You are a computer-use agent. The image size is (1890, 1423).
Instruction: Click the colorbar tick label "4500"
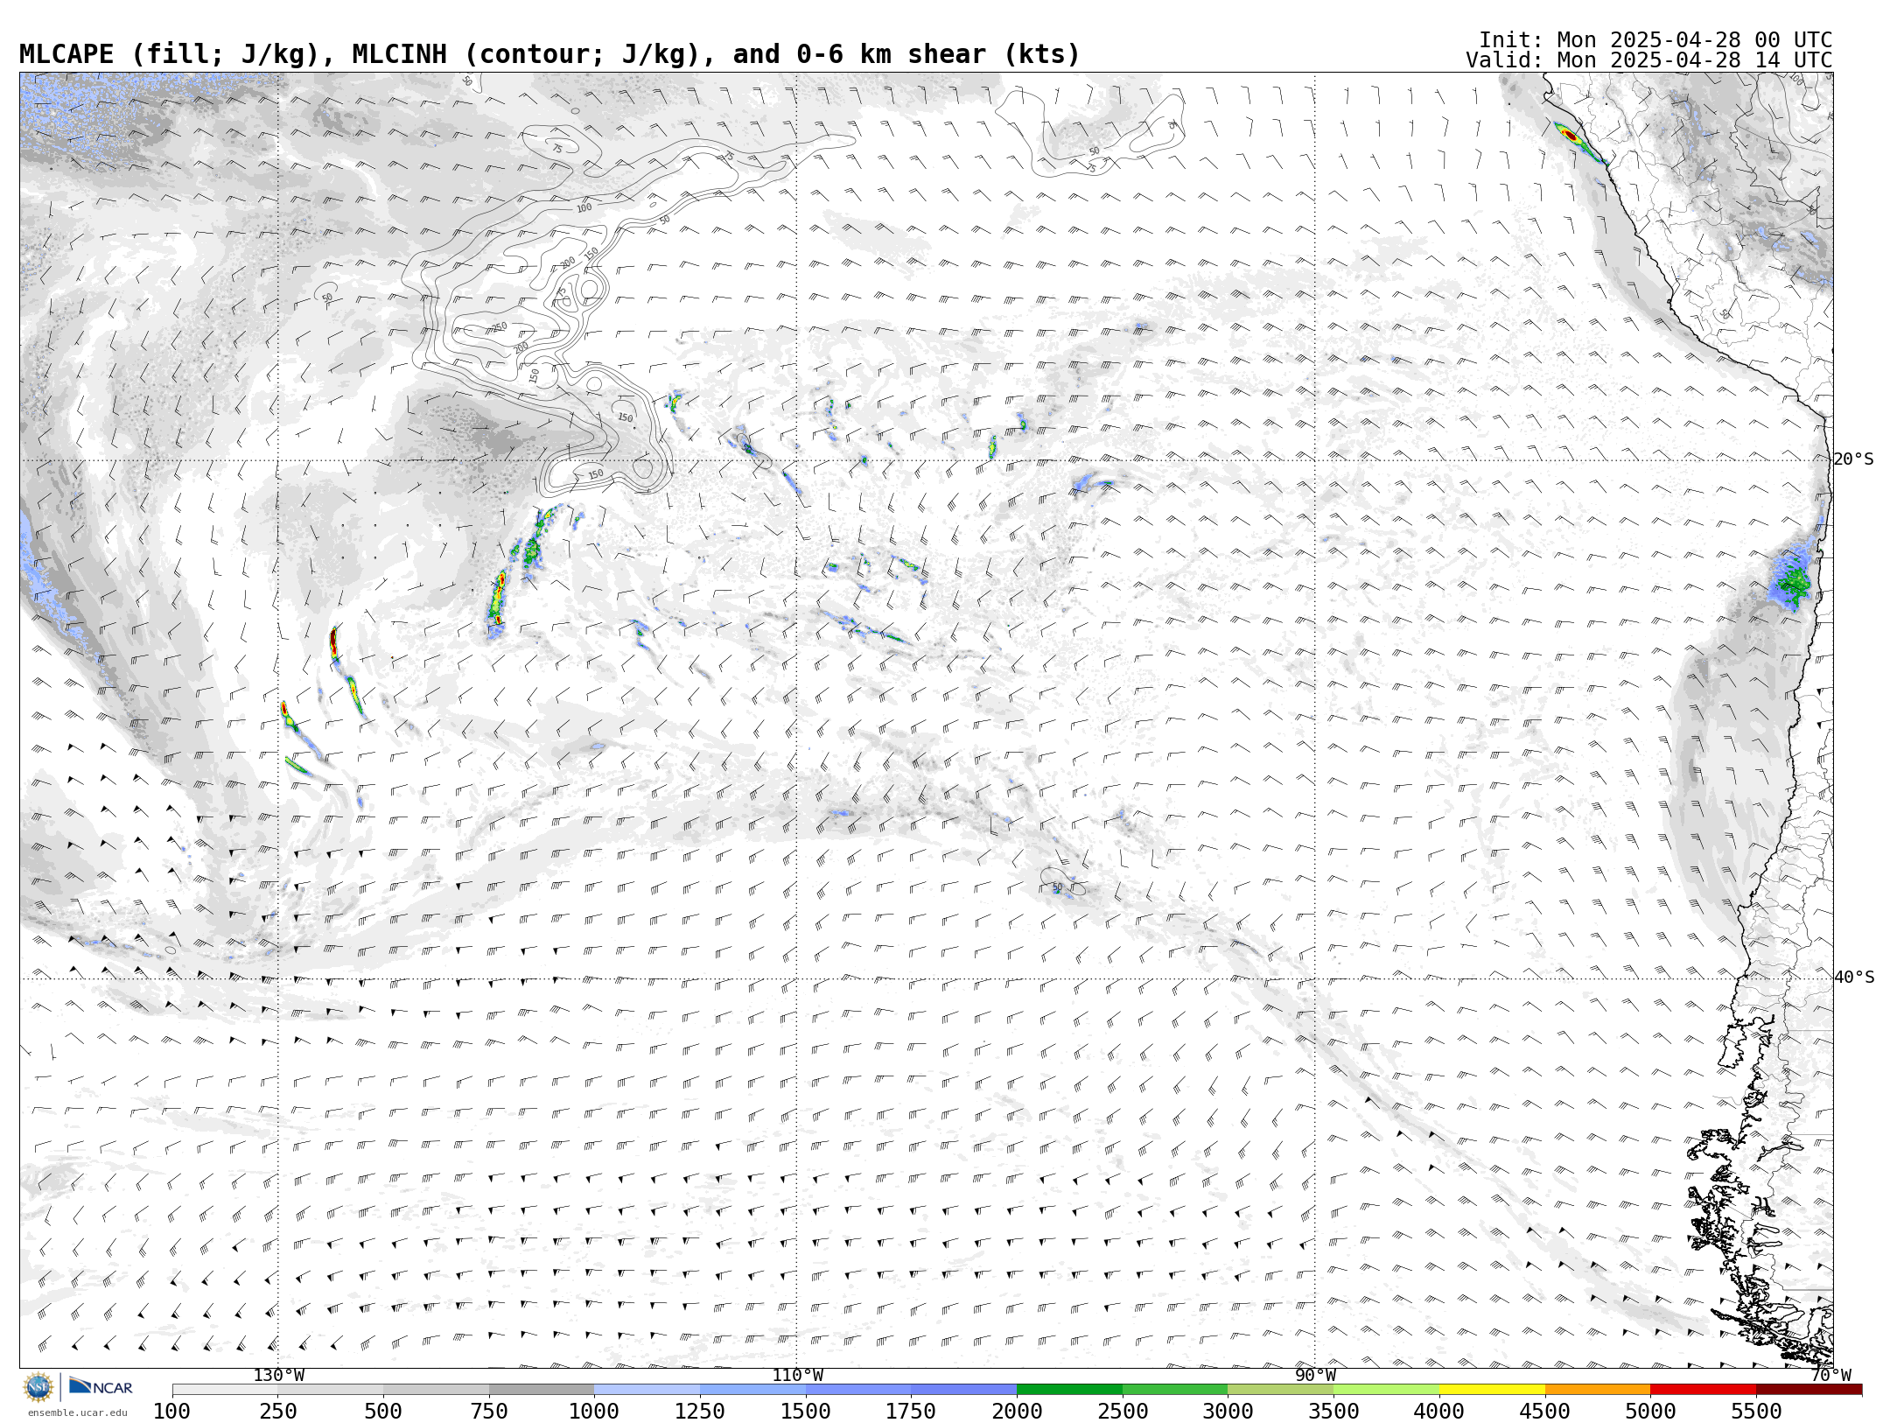[1545, 1412]
